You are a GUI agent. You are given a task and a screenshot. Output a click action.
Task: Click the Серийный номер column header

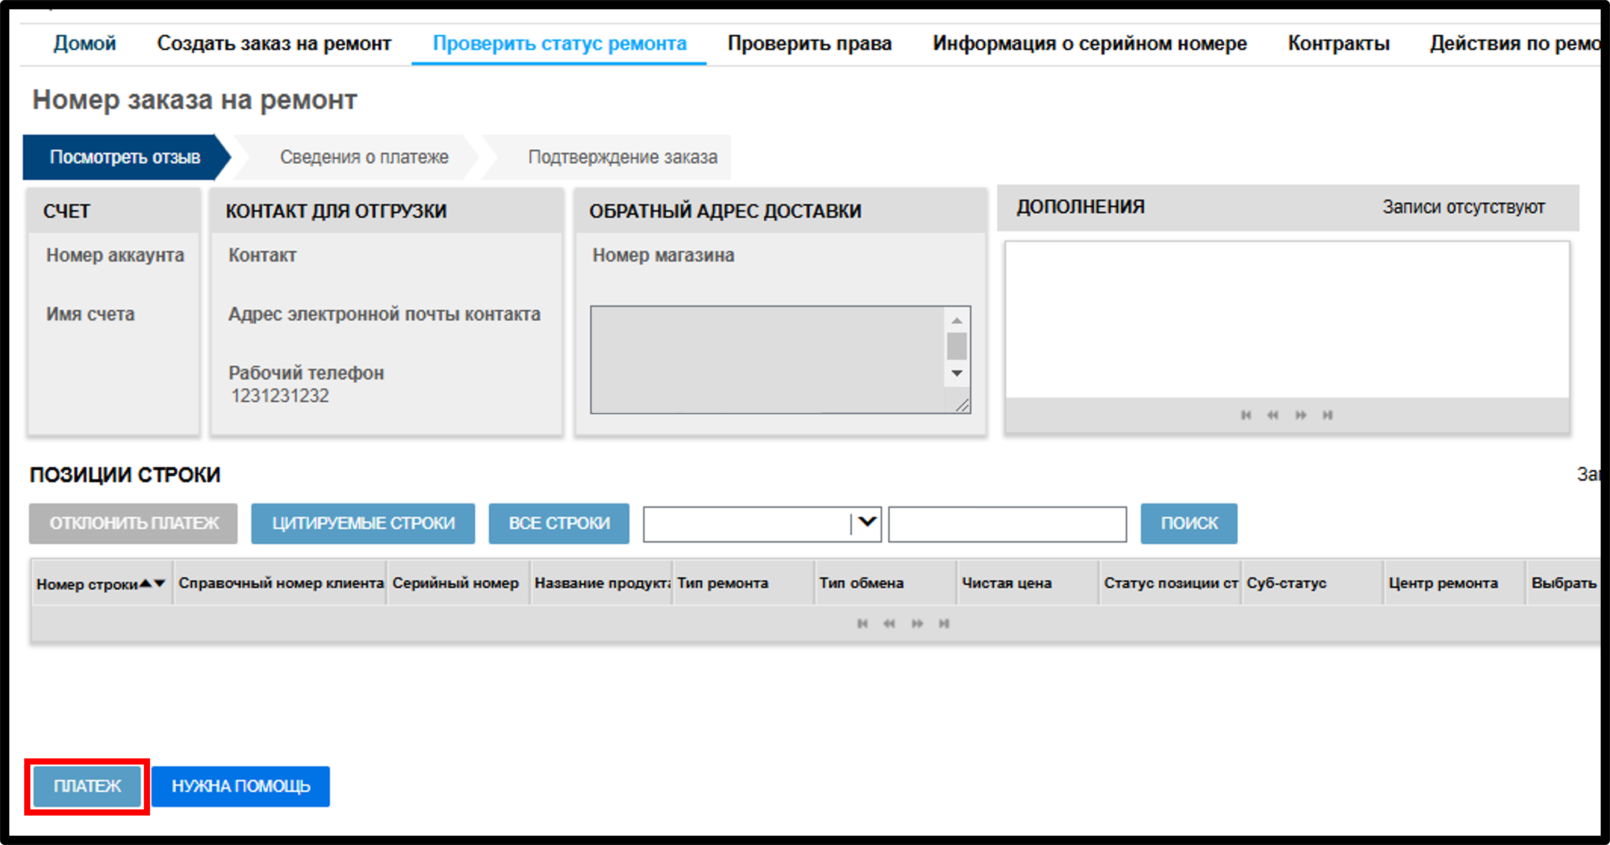[x=459, y=583]
